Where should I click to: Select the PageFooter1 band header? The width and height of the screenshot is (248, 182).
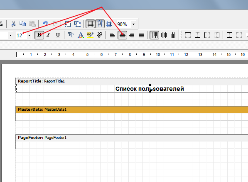click(x=132, y=138)
